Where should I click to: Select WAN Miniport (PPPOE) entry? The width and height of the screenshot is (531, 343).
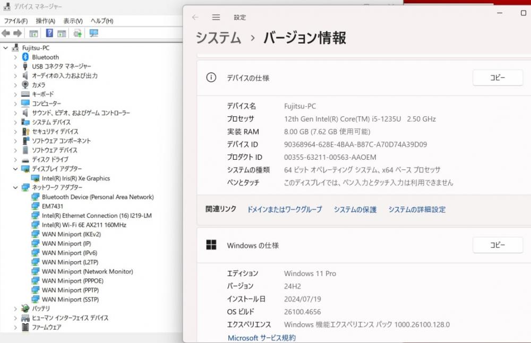tap(73, 281)
